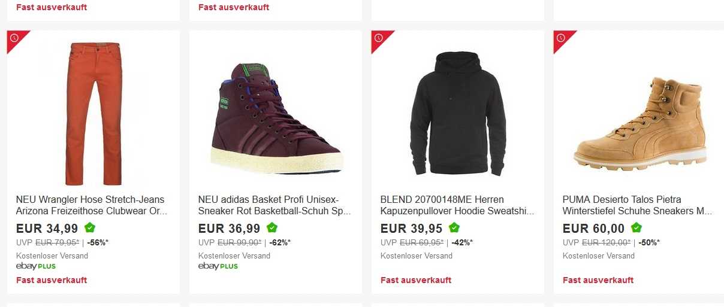Open the adidas burgundy sneaker image
The image size is (724, 307).
(276, 118)
